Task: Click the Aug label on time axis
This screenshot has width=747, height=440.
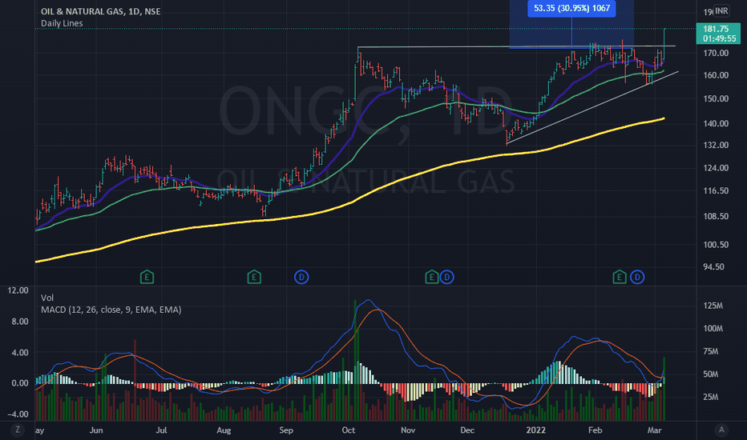Action: coord(224,430)
